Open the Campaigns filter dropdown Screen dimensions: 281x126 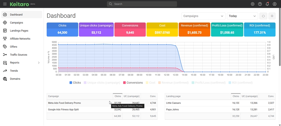pyautogui.click(x=203, y=16)
